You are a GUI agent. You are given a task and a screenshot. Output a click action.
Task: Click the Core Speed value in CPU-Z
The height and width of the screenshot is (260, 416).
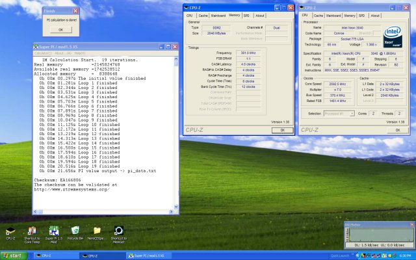click(337, 84)
